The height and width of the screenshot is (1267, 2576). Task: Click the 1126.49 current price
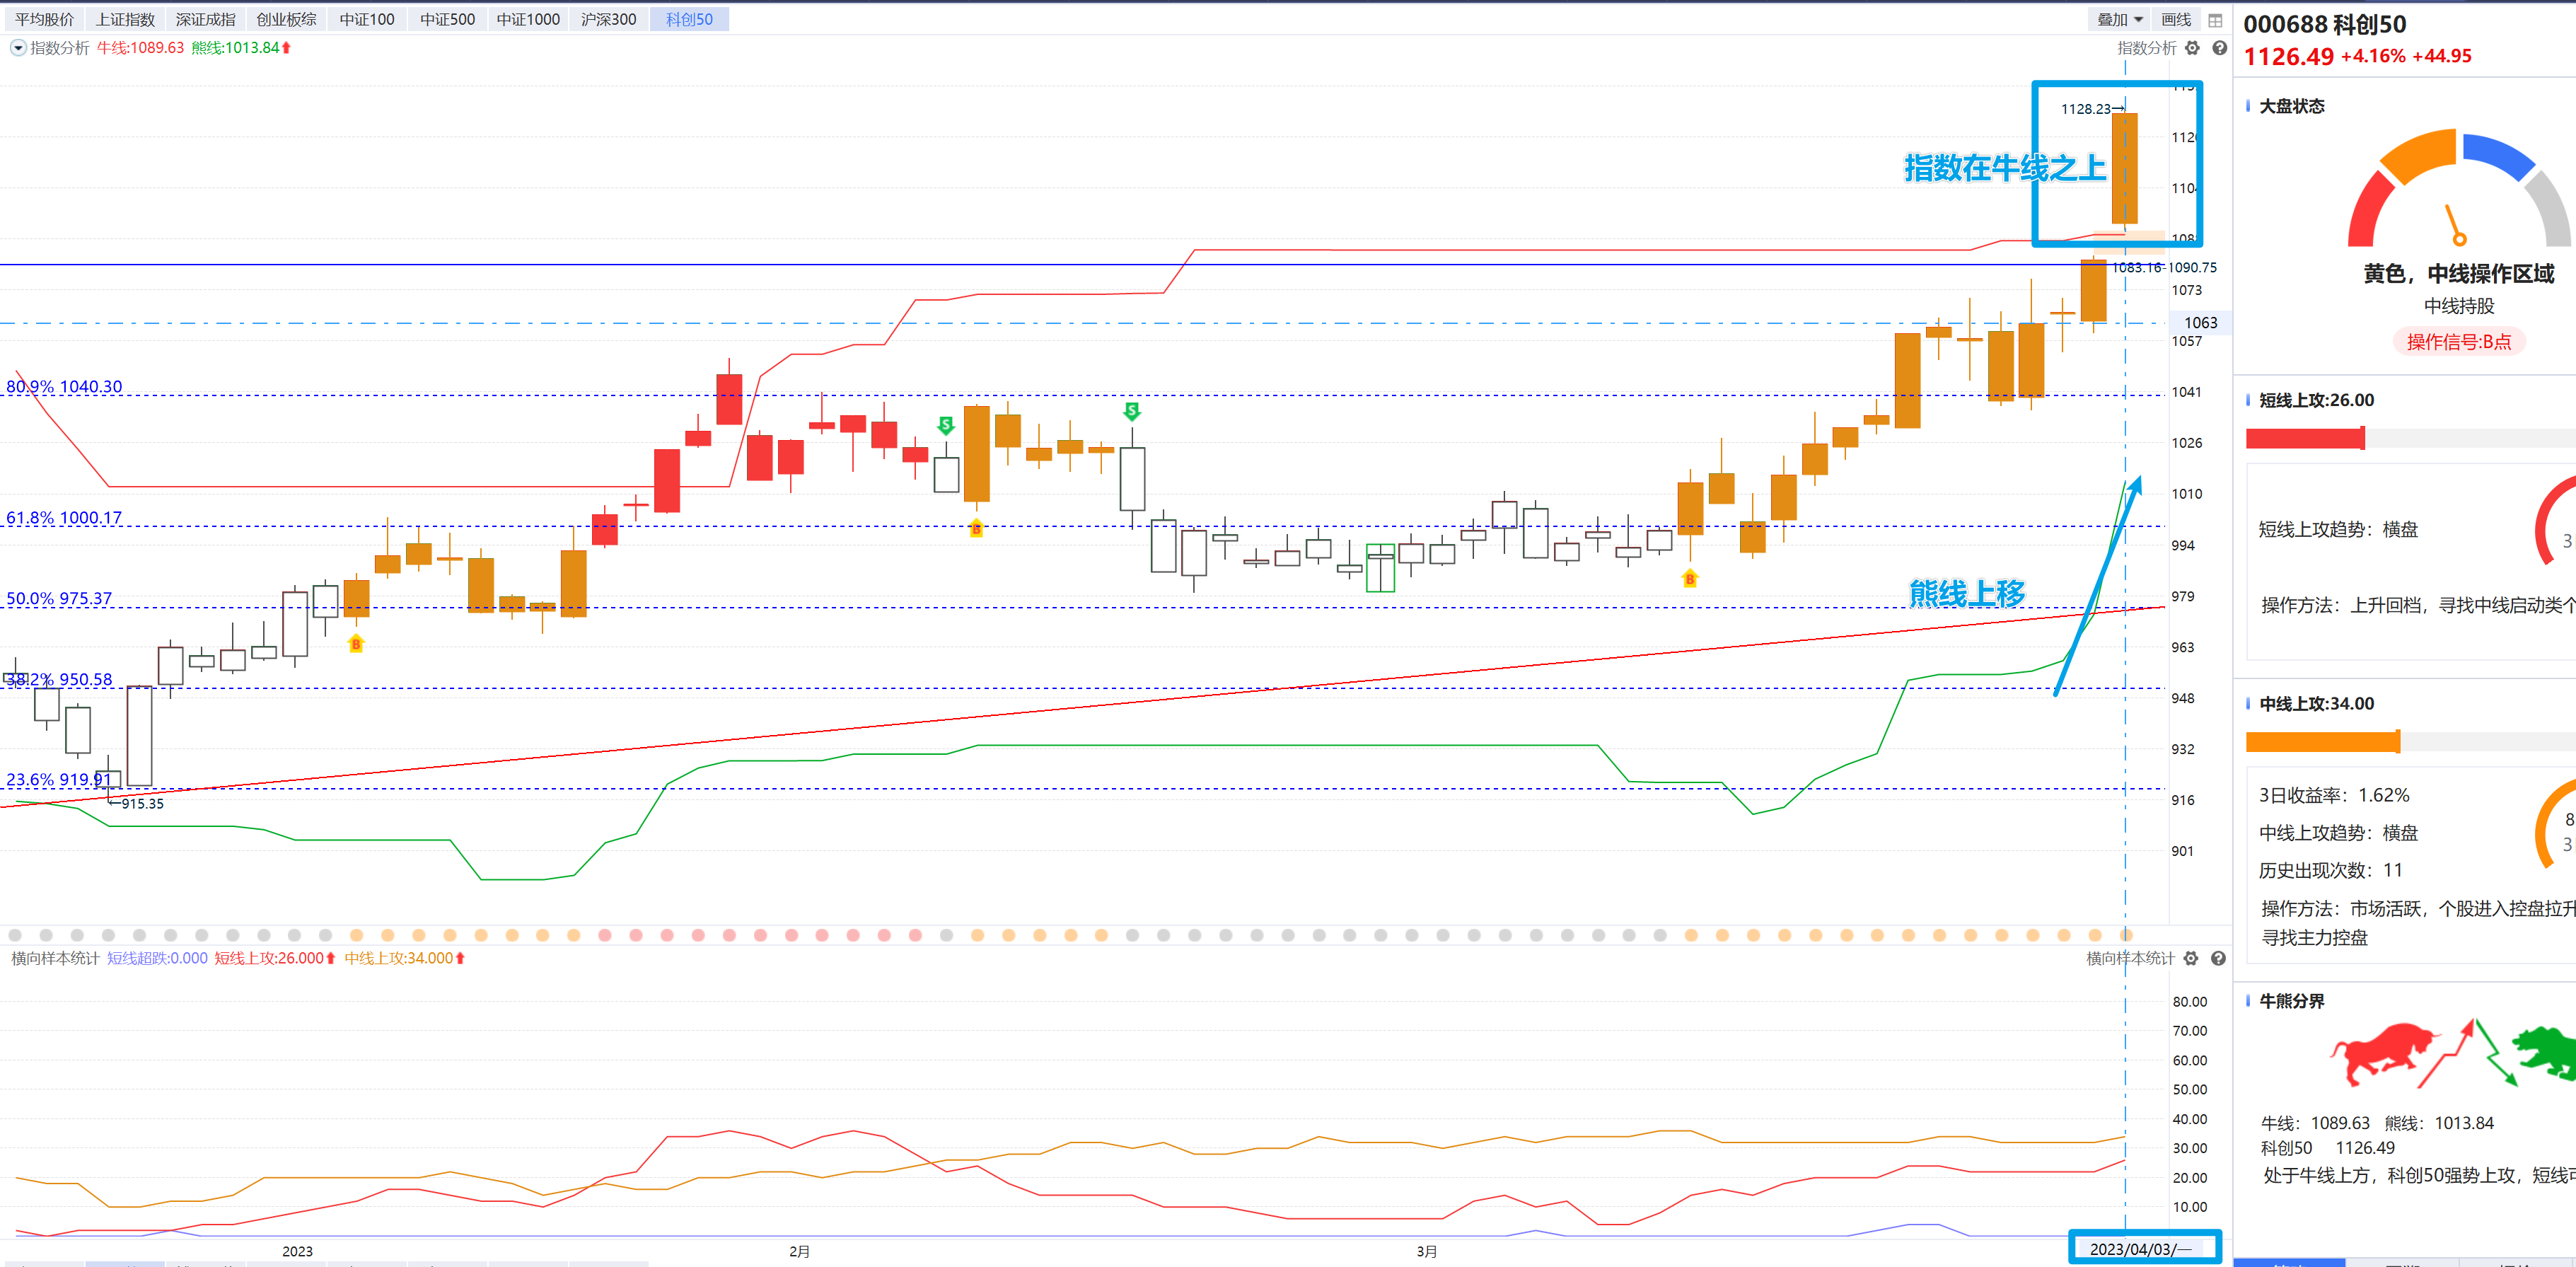pyautogui.click(x=2288, y=56)
